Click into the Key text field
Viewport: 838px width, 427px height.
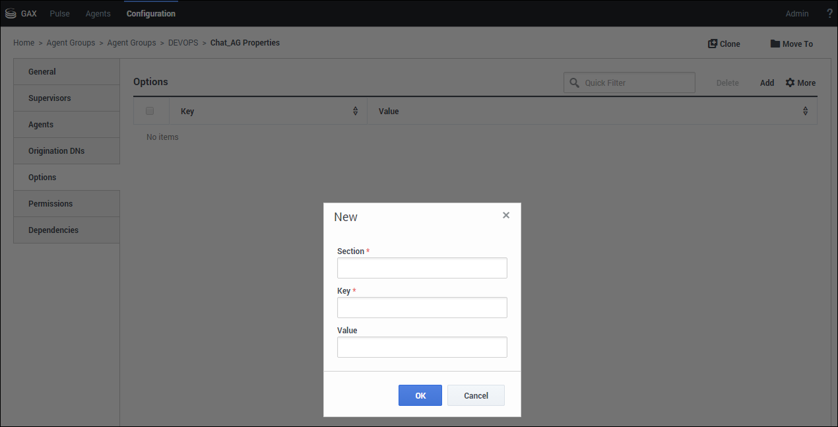[x=422, y=308]
